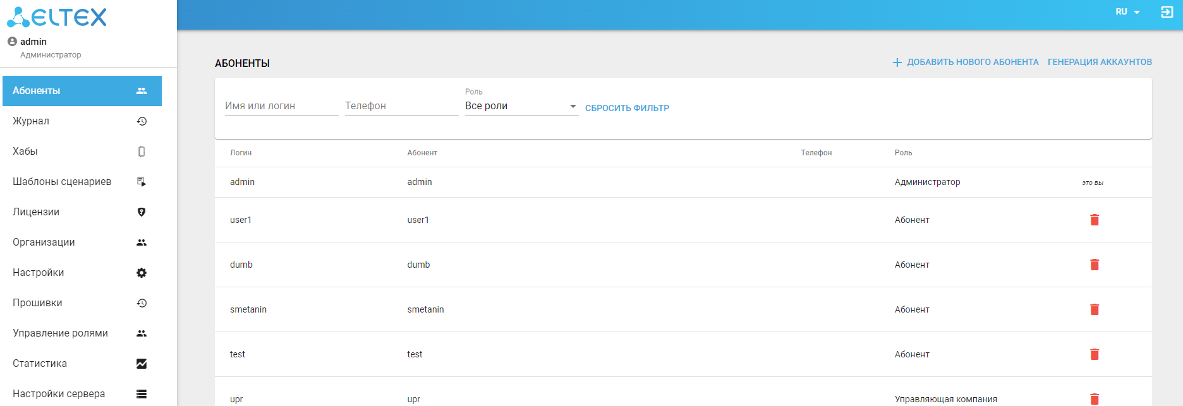Select the dumb login cell
This screenshot has width=1183, height=406.
tap(241, 265)
